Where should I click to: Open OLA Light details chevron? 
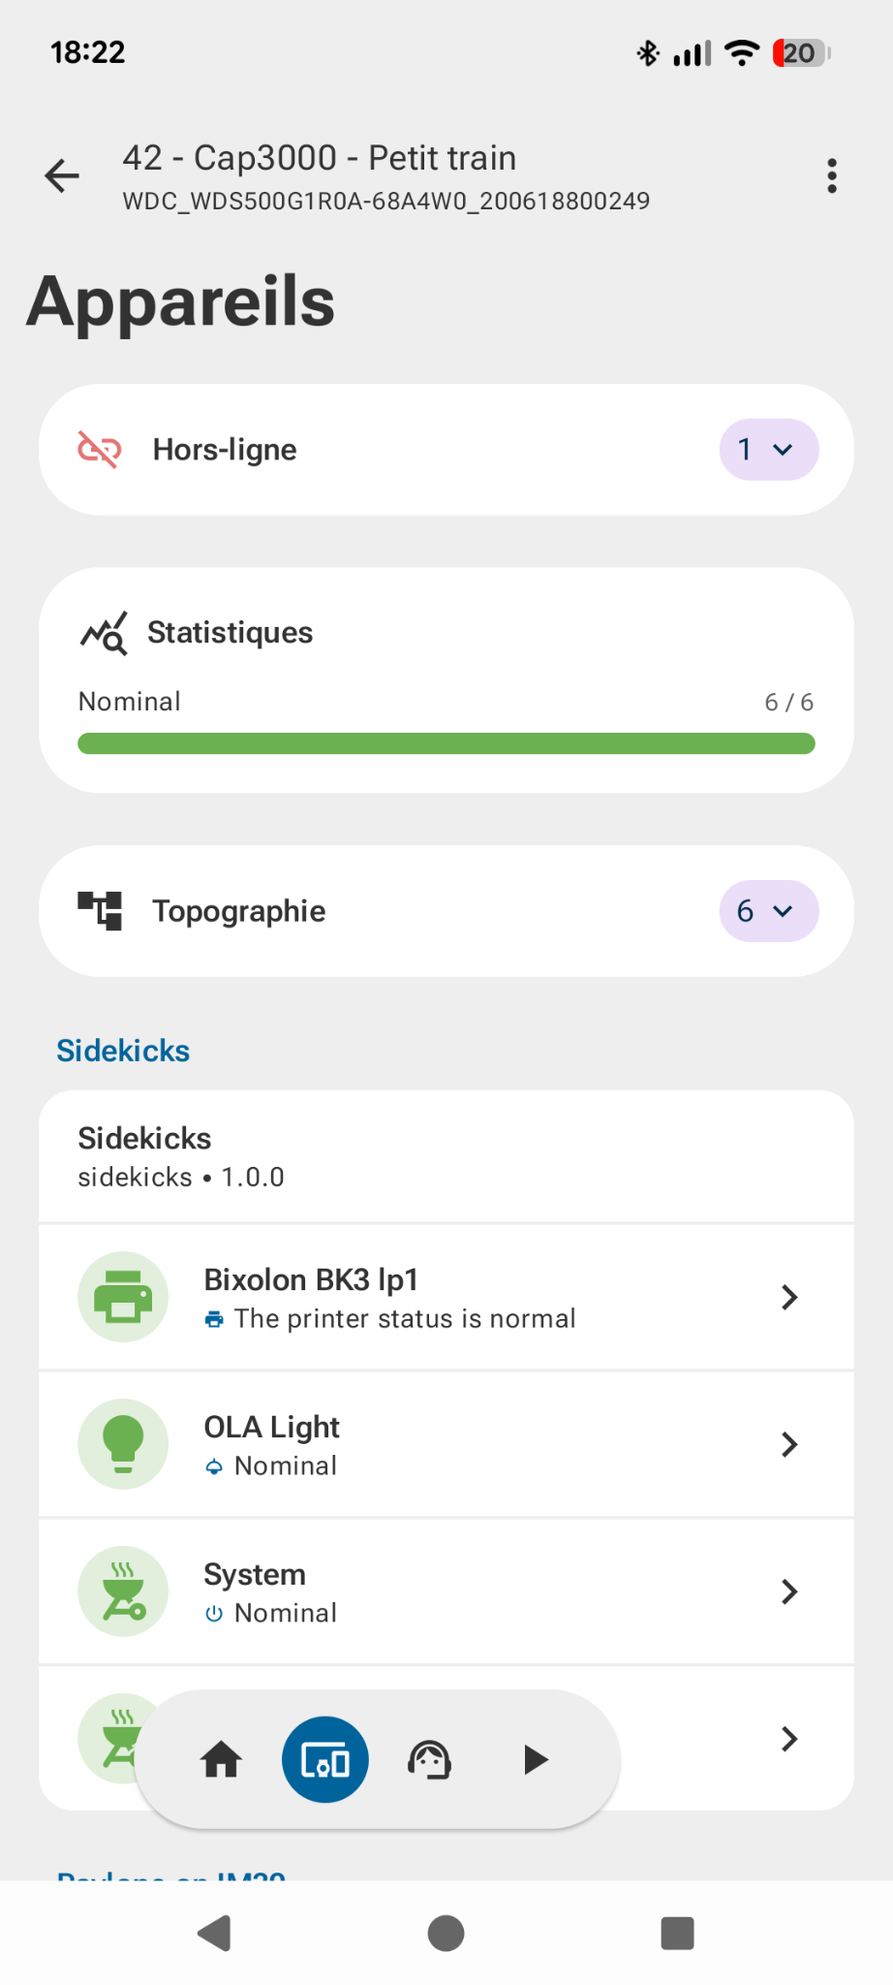click(x=789, y=1444)
